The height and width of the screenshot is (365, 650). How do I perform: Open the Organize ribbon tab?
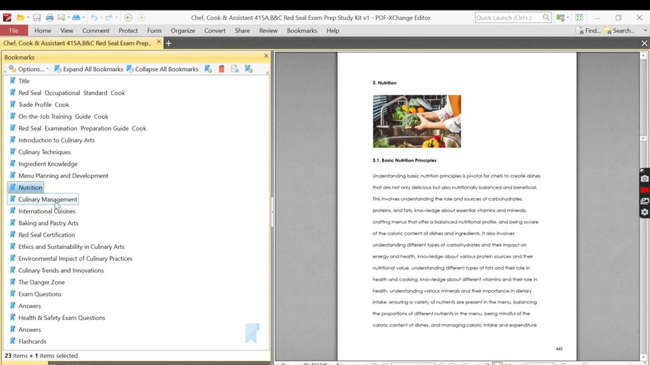[x=183, y=30]
